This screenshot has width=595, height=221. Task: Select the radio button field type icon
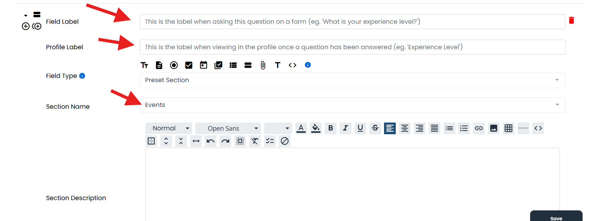point(174,65)
